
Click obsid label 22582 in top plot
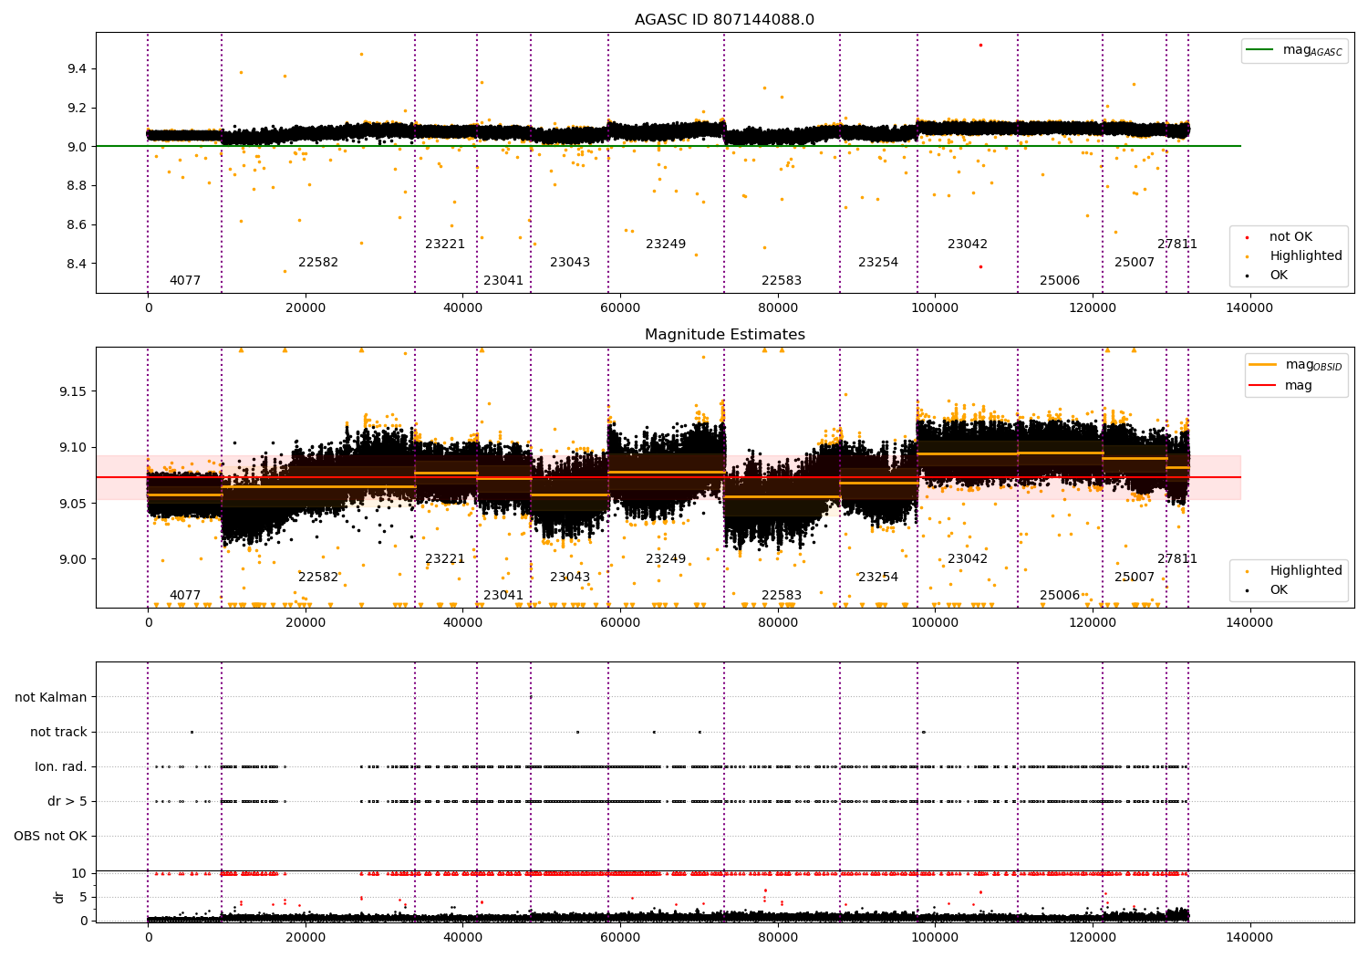click(x=318, y=262)
